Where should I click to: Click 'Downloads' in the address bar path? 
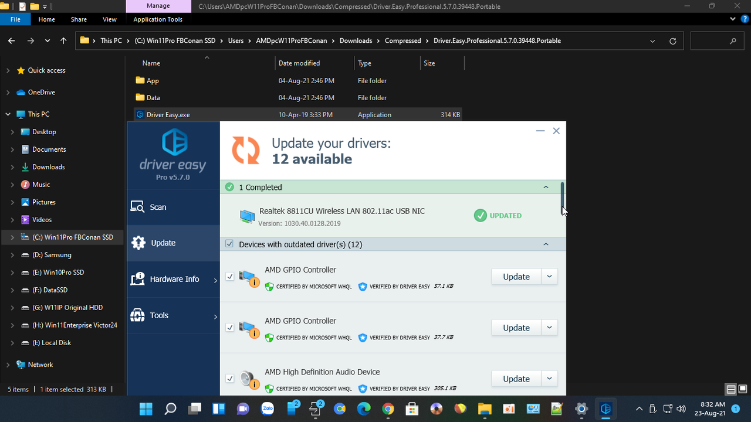pyautogui.click(x=356, y=41)
